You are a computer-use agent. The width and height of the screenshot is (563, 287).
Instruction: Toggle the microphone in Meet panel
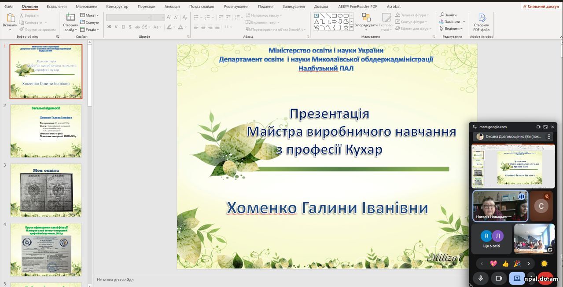(x=481, y=278)
